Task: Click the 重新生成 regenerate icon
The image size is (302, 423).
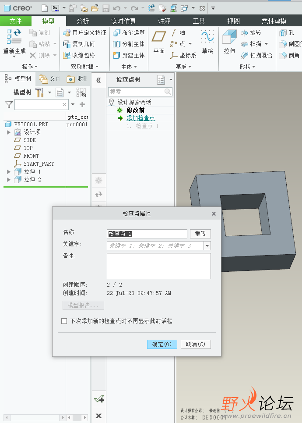Action: (14, 37)
